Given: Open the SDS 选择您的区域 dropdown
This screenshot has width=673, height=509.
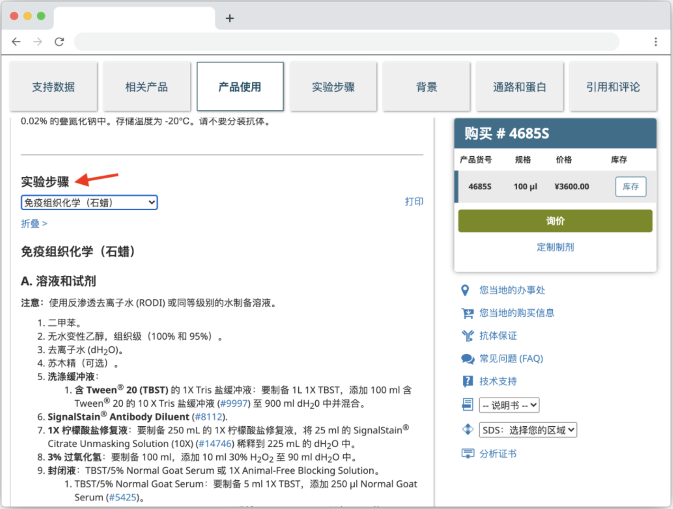Looking at the screenshot, I should [528, 430].
